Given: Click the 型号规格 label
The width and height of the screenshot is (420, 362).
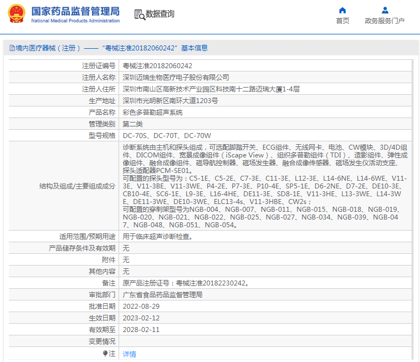Looking at the screenshot, I should tap(102, 136).
